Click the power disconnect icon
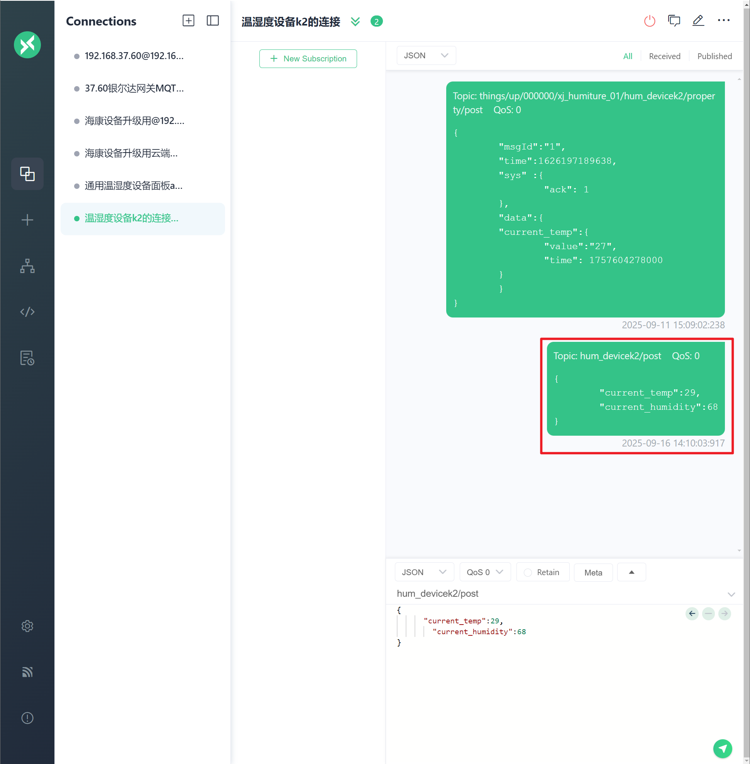750x764 pixels. pos(649,21)
